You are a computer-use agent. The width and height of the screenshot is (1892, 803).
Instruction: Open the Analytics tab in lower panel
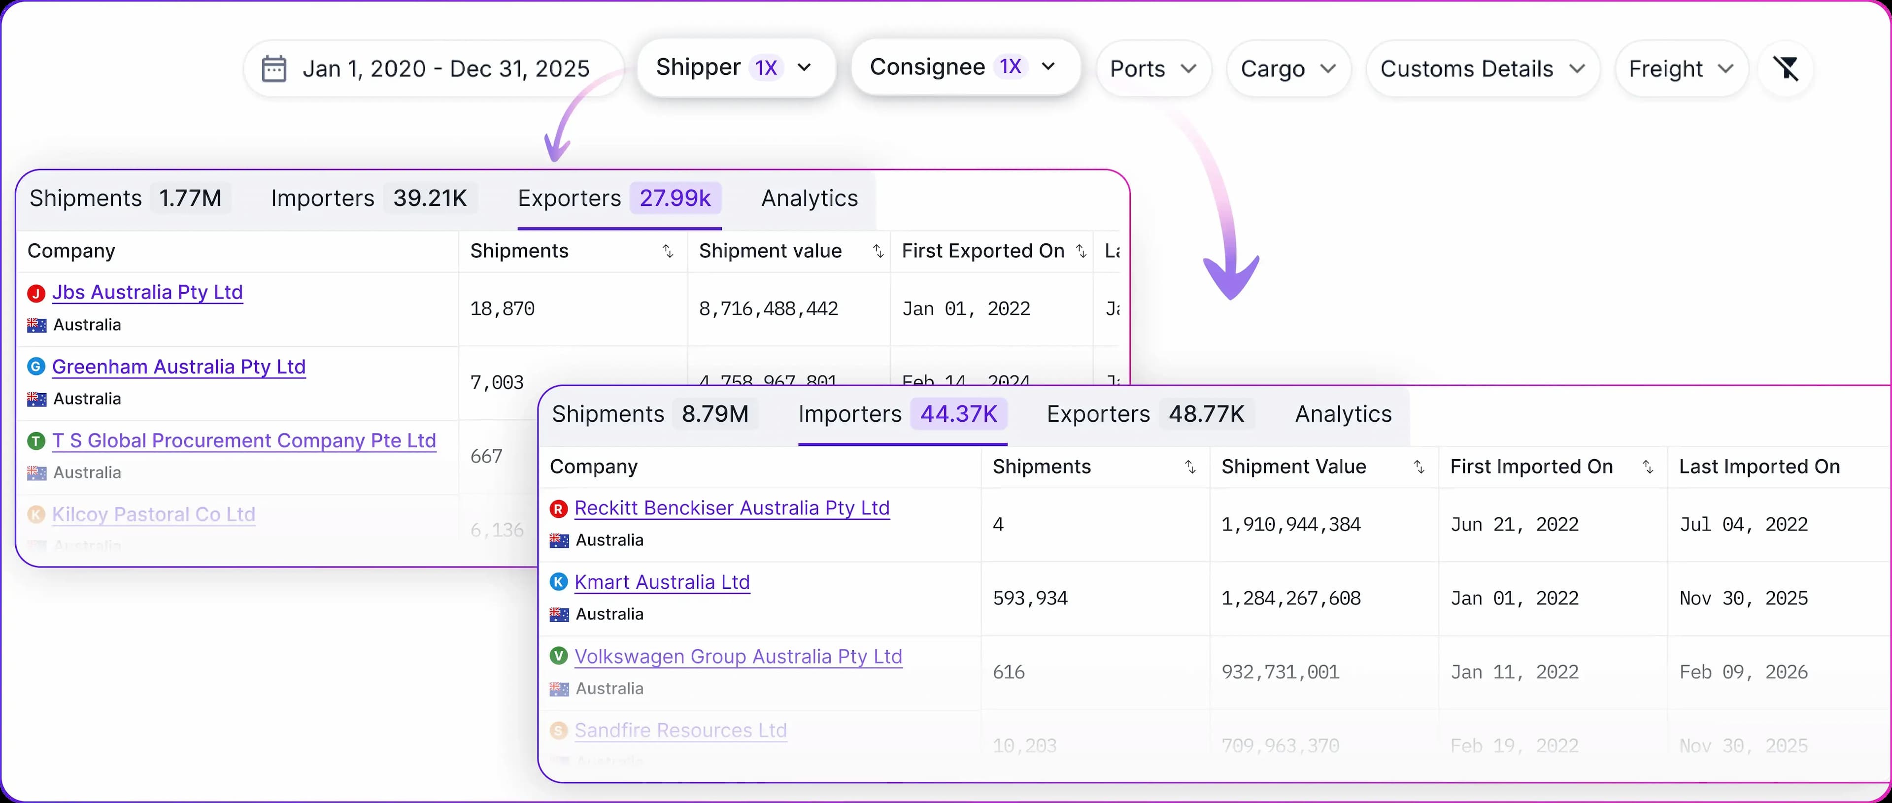(x=1343, y=414)
